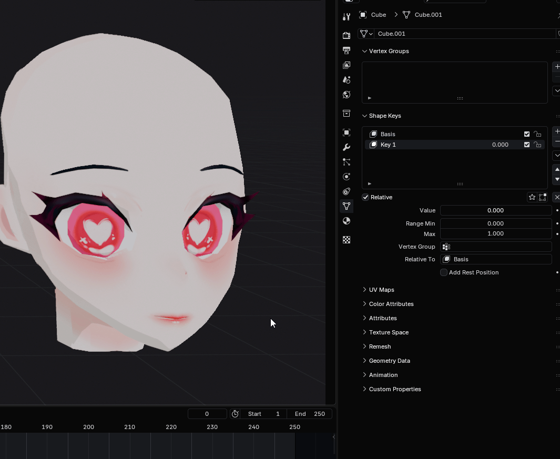Open the World properties tab

coord(347,95)
